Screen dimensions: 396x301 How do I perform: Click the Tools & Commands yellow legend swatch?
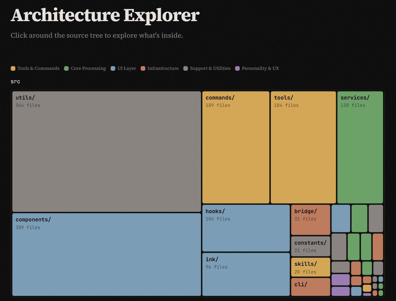[x=13, y=68]
